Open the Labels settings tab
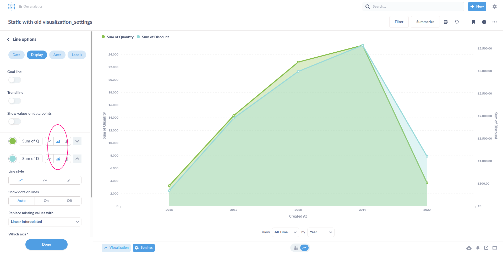The image size is (503, 254). [77, 55]
